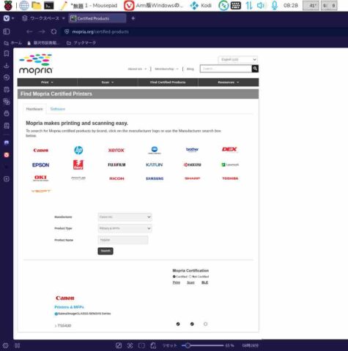Click the Mopria site search magnifier button
348x351 pixels.
point(255,69)
